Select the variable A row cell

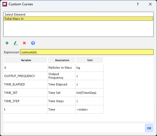tap(25, 68)
